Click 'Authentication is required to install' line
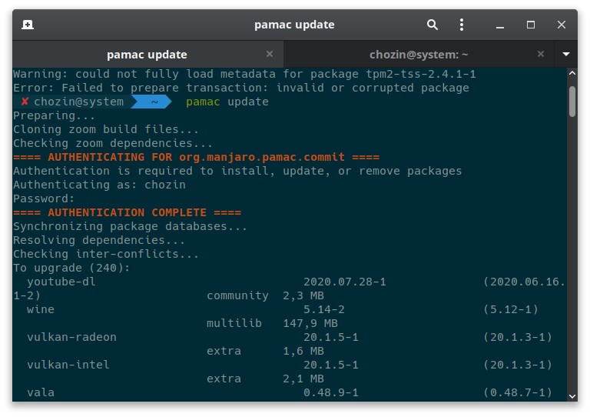Screen dimensions: 590x417 click(237, 171)
